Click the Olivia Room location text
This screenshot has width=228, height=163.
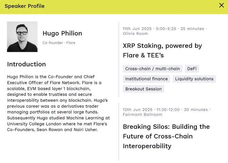point(135,34)
